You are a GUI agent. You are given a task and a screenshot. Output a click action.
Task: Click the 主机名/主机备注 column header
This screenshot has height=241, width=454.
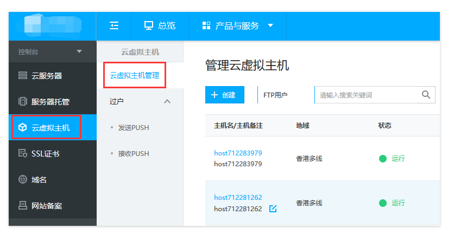238,126
